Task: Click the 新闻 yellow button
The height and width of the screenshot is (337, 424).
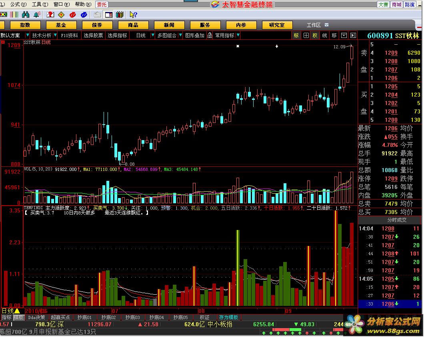Action: [x=169, y=25]
